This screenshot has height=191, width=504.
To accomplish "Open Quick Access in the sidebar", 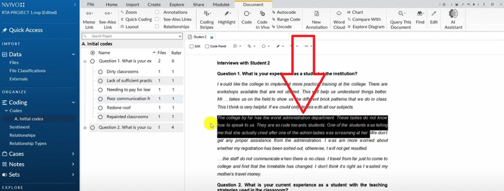I will (23, 30).
